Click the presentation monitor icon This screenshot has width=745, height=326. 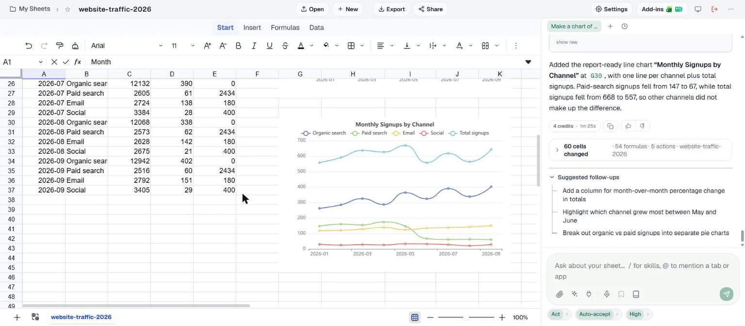coord(698,9)
